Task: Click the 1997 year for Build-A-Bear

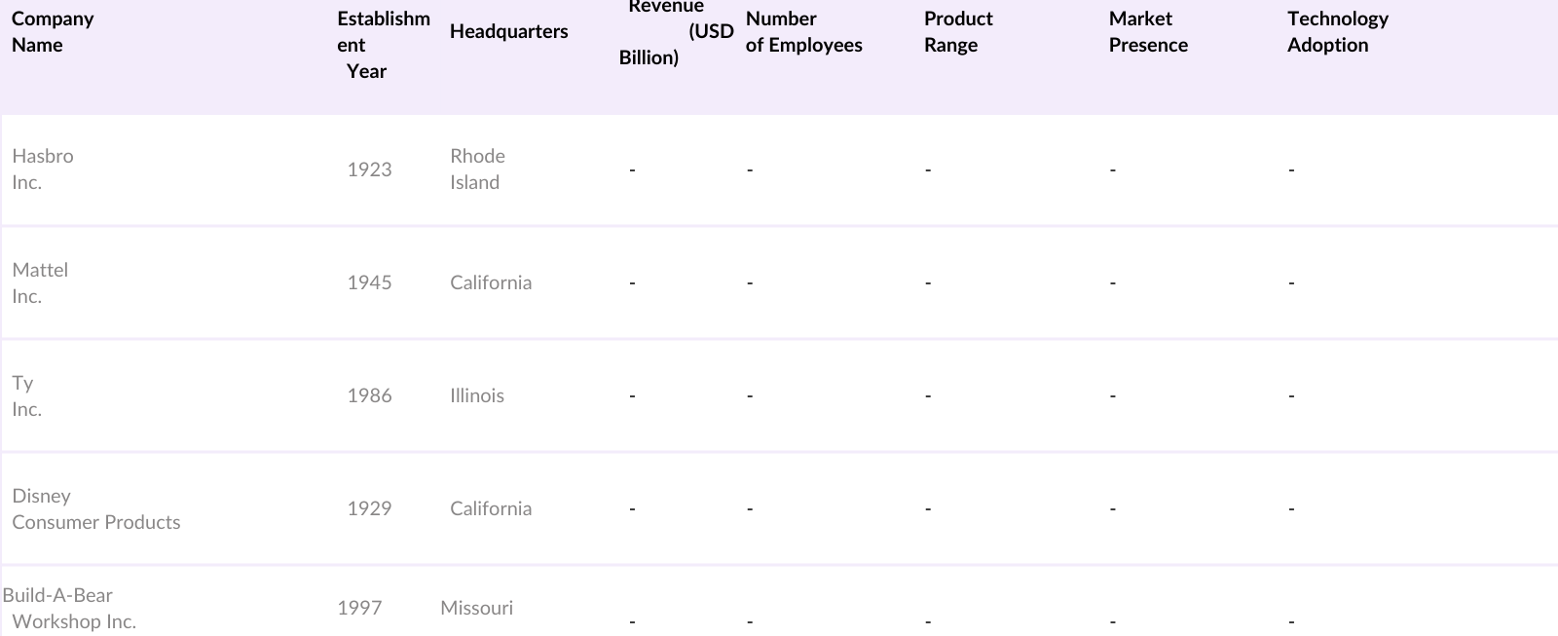Action: click(359, 608)
